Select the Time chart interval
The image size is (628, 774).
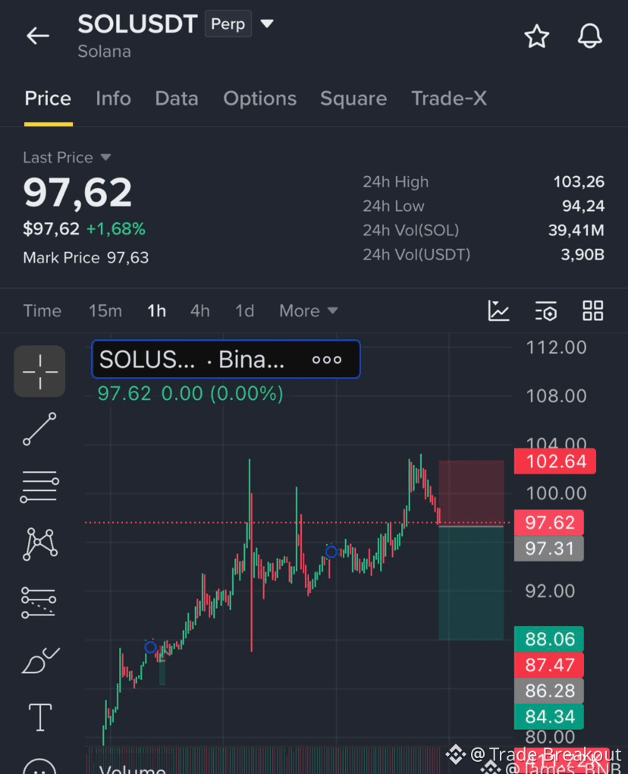pos(42,311)
